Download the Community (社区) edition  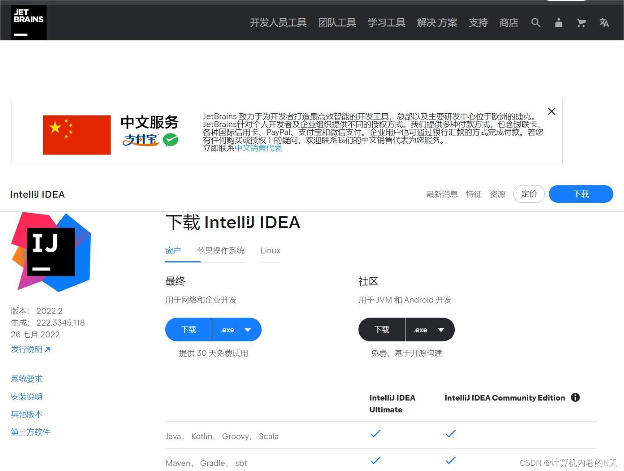pyautogui.click(x=382, y=329)
